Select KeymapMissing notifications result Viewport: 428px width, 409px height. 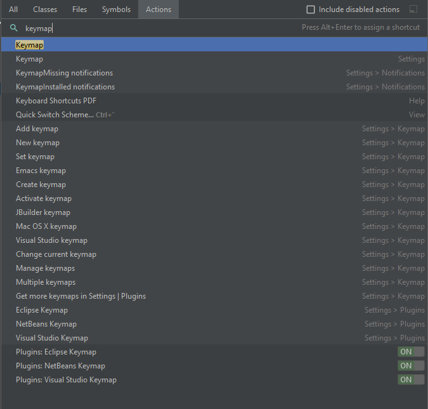point(214,73)
